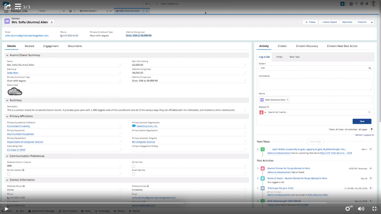Collapse the Summary section

tap(7, 100)
